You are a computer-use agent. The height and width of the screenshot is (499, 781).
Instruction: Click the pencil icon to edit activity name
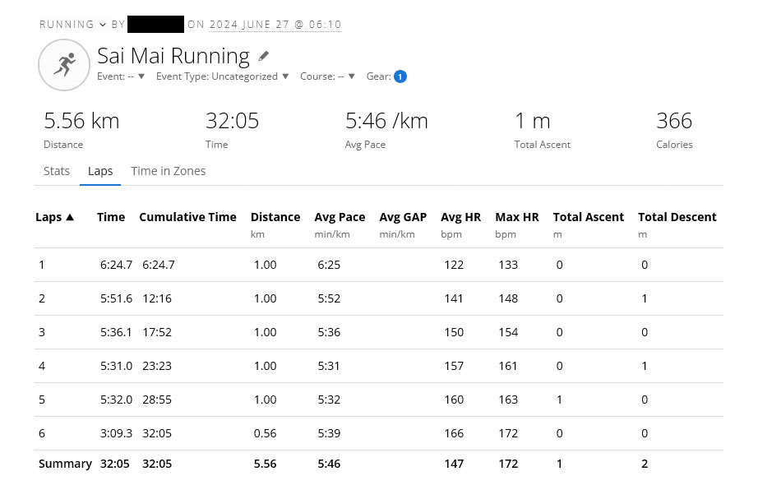pyautogui.click(x=264, y=56)
